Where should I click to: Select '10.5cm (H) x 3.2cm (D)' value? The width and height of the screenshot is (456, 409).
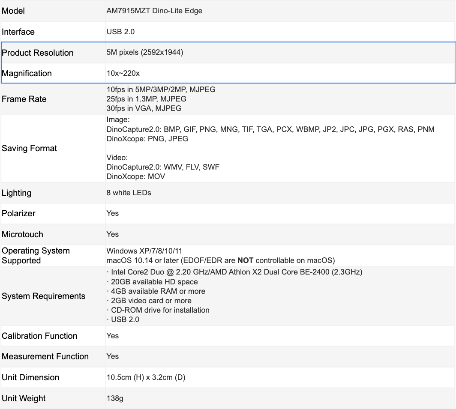pyautogui.click(x=146, y=377)
